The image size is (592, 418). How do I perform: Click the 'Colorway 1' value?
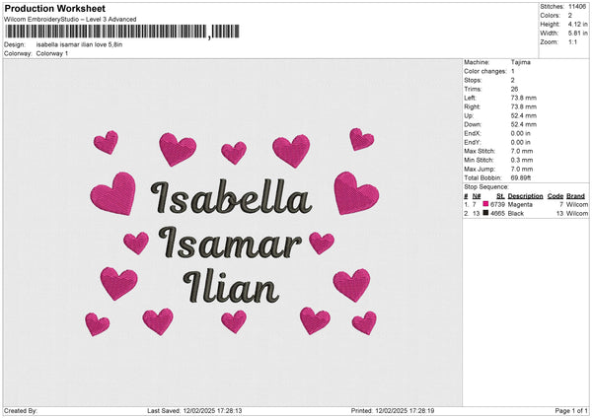tap(52, 53)
